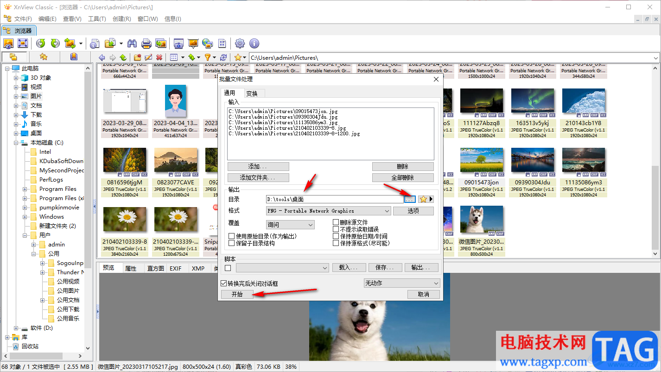661x372 pixels.
Task: Open the address bar path dropdown
Action: [655, 58]
